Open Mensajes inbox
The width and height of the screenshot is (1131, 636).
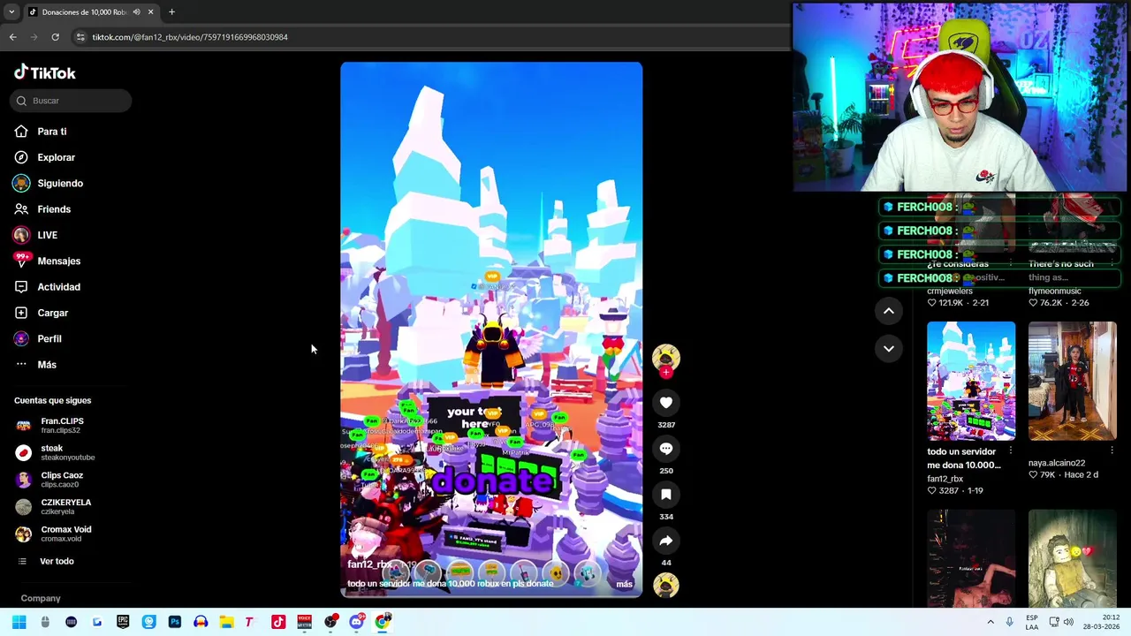tap(58, 261)
